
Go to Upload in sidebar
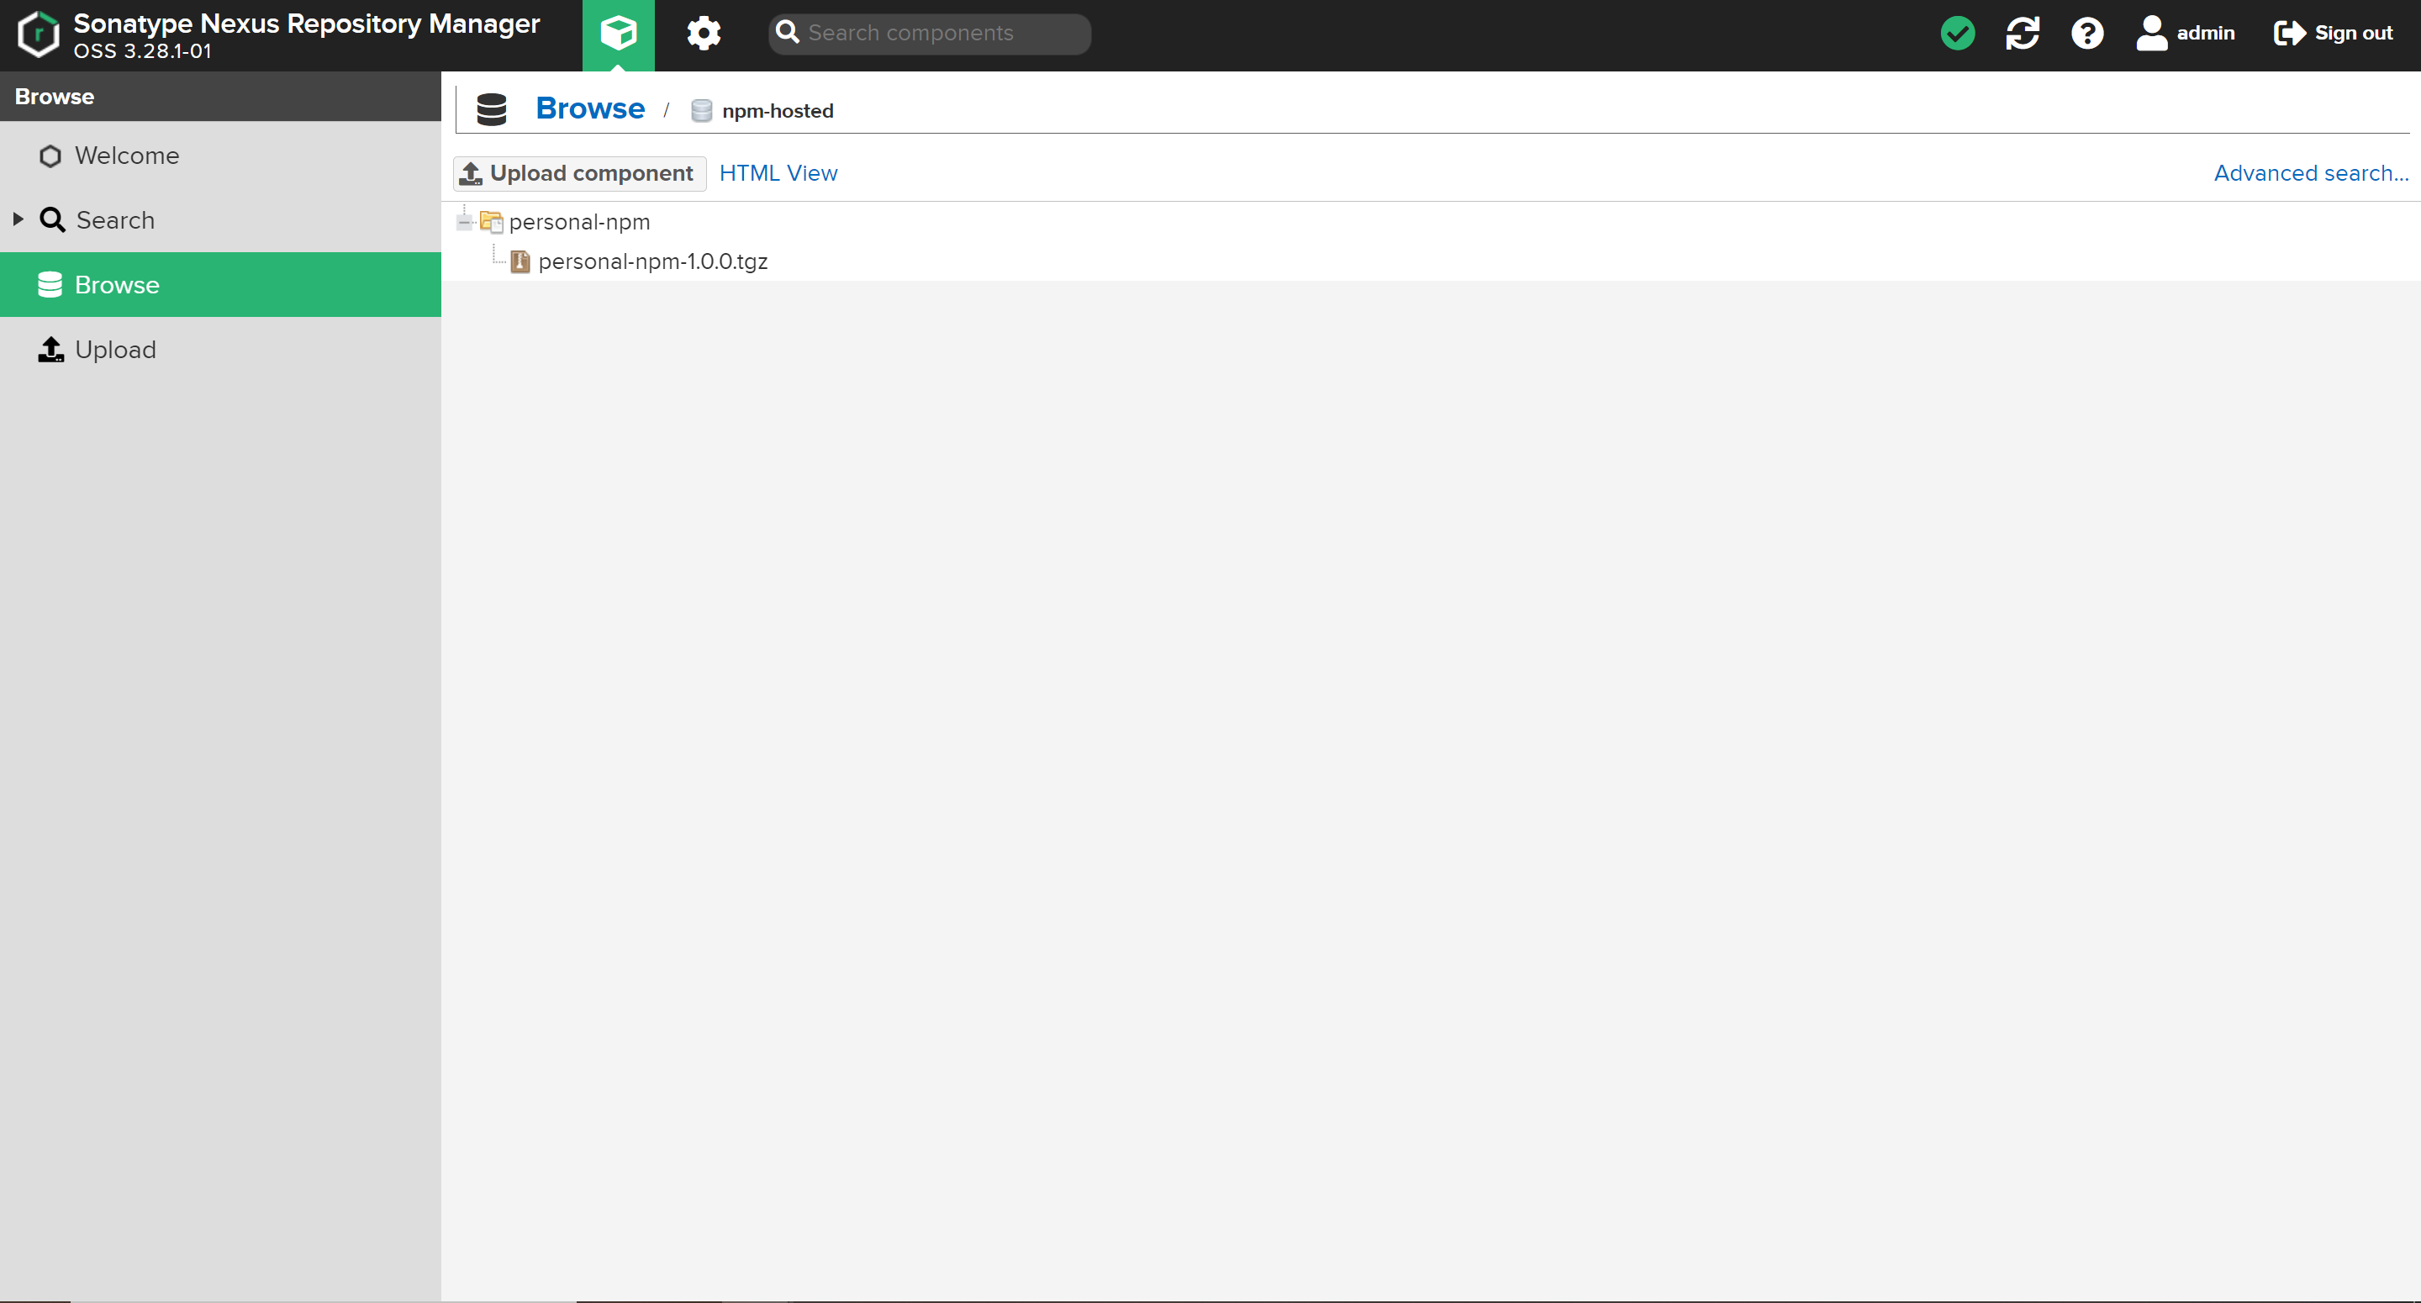114,350
